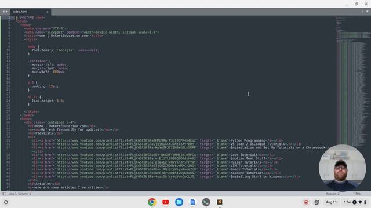Click the Java Tutorials link text
The image size is (371, 208).
244,155
